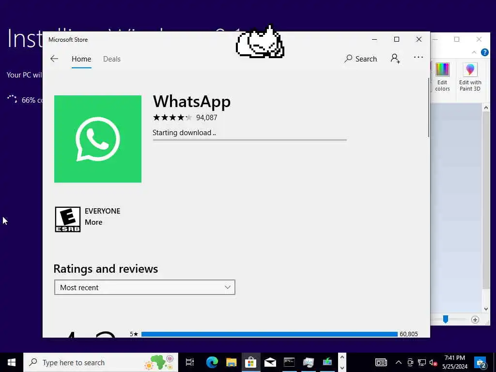The width and height of the screenshot is (496, 372).
Task: Click the scroll up arrow in Paint
Action: tap(486, 108)
